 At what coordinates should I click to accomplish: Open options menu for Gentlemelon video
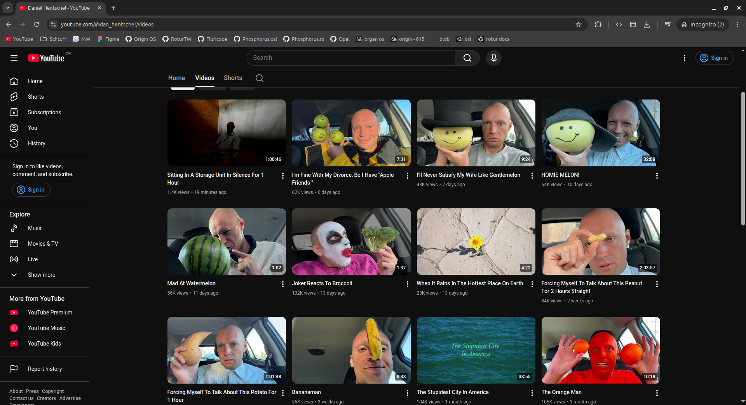(x=532, y=176)
